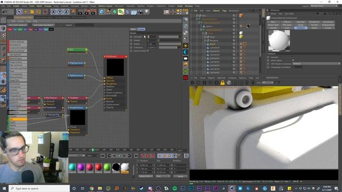Add a Cube primitive object
Screen dimensions: 342x192
[102, 12]
